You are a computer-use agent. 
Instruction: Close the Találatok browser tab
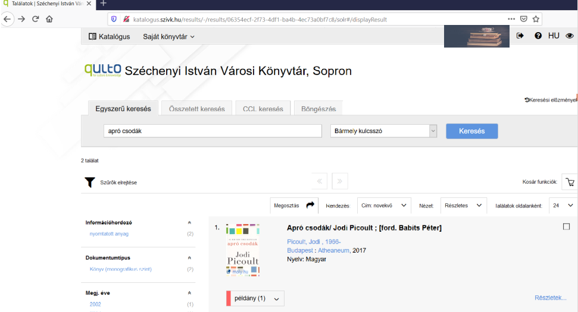[x=89, y=4]
